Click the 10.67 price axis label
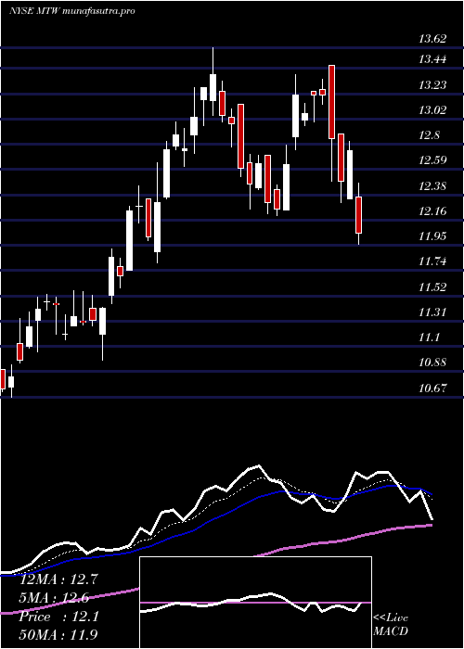This screenshot has width=464, height=649. click(432, 388)
